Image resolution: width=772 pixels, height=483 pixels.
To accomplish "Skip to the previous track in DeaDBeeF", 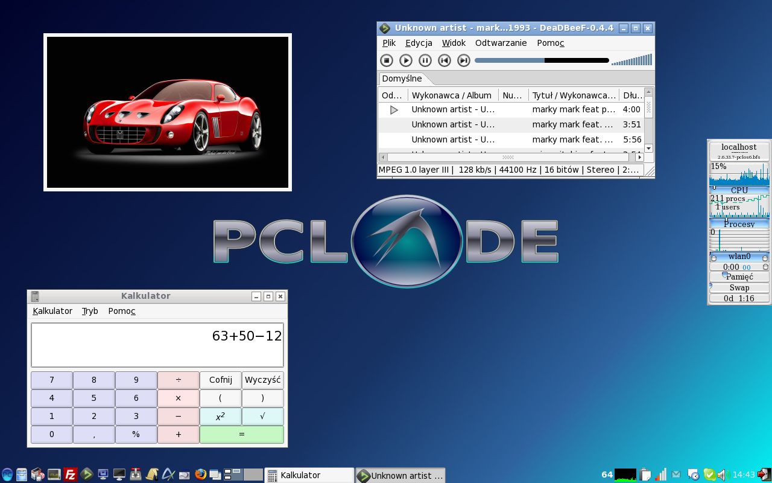I will (445, 60).
